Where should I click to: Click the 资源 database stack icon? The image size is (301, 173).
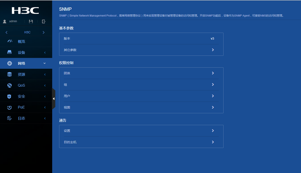[9, 74]
